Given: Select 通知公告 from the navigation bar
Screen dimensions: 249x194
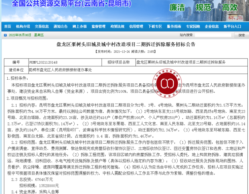Looking at the screenshot, I should tap(61, 27).
